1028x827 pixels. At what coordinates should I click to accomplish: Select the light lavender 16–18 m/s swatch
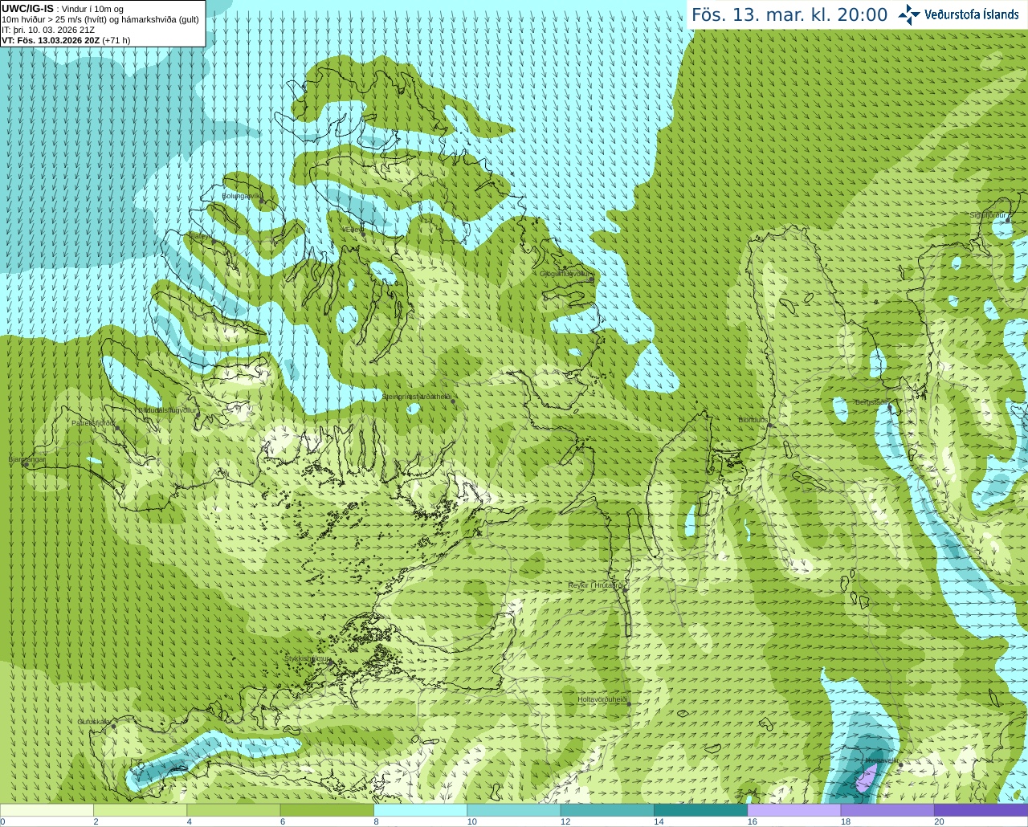[x=793, y=810]
